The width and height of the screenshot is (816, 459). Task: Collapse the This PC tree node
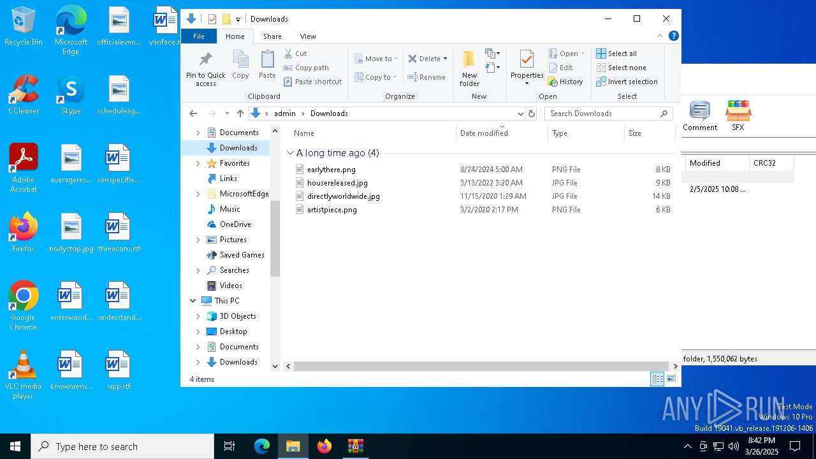[x=193, y=301]
